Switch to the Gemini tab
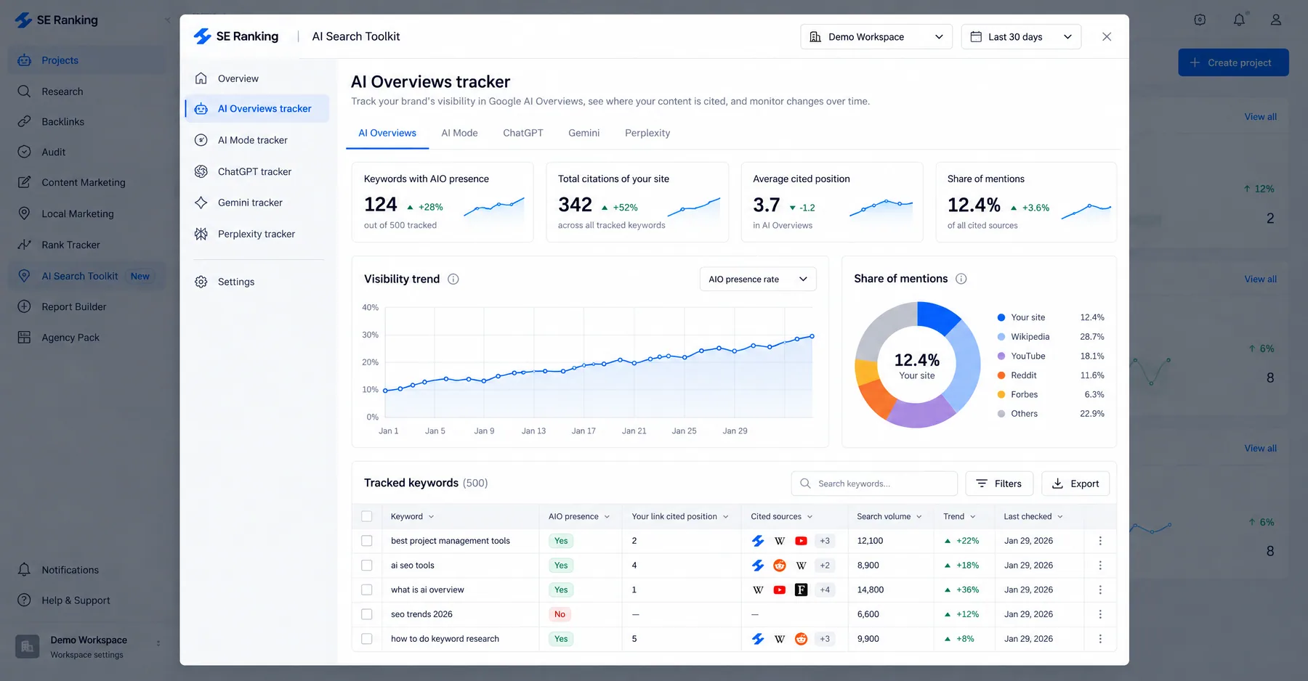Viewport: 1308px width, 681px height. [584, 133]
